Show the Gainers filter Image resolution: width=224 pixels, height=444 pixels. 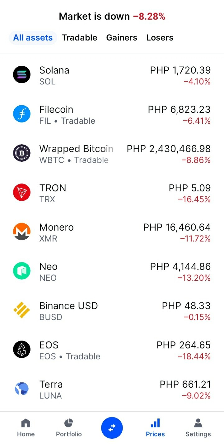122,38
